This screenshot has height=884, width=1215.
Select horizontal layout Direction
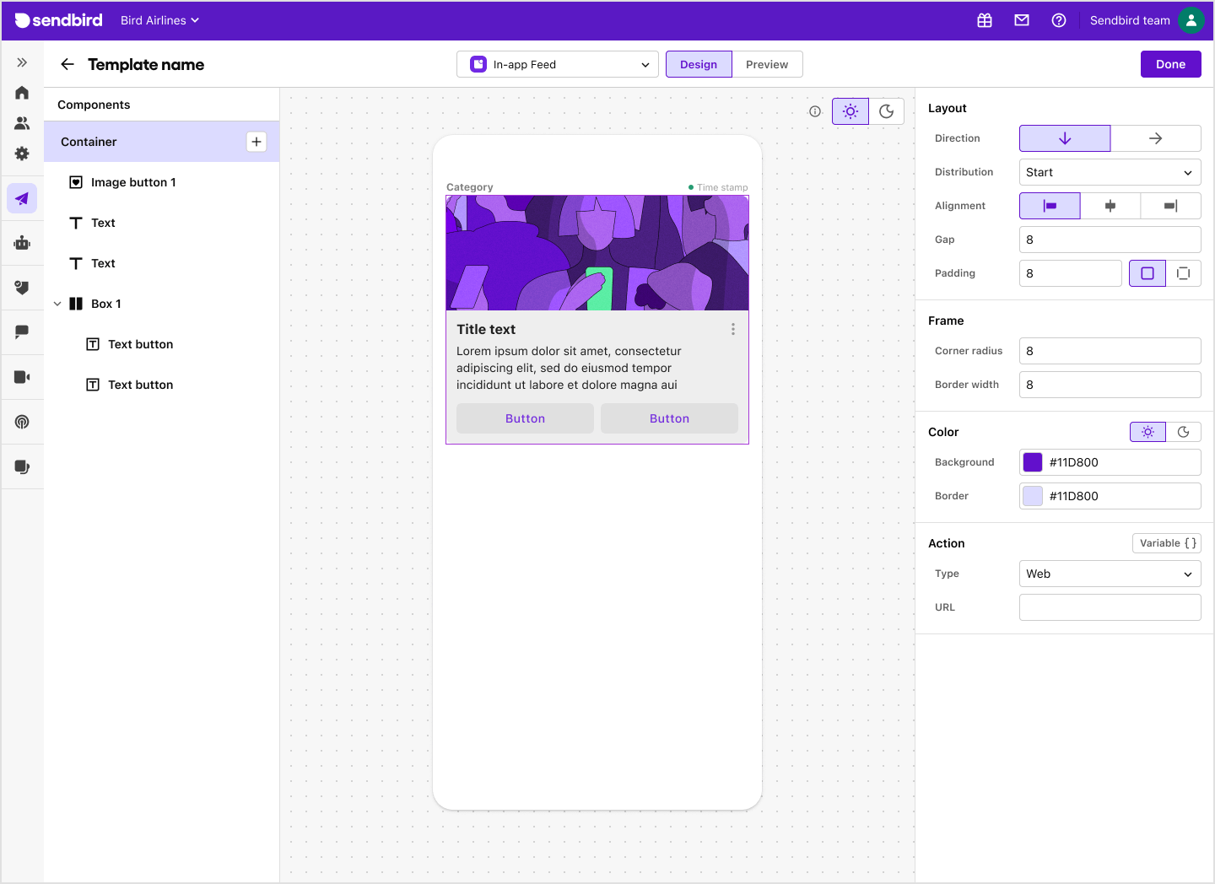pyautogui.click(x=1156, y=137)
